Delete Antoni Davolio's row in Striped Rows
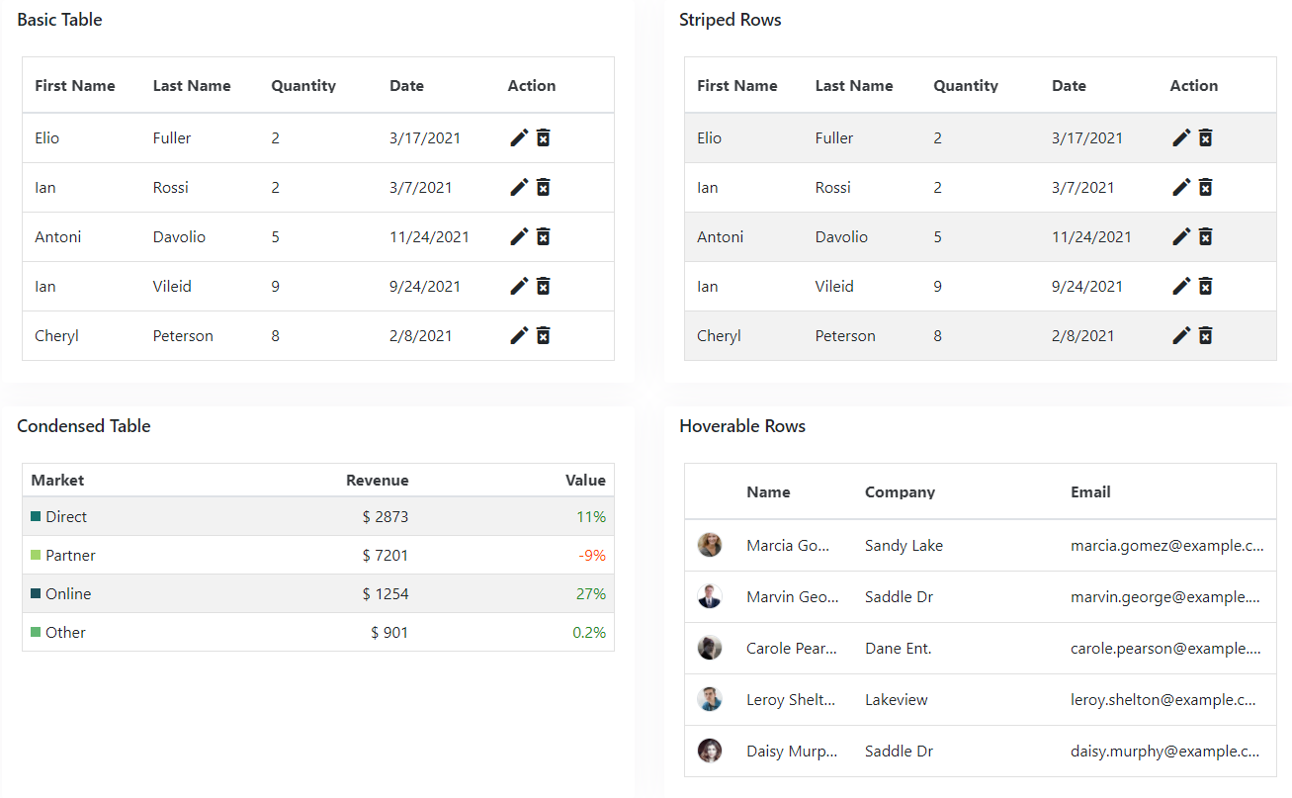1292x798 pixels. point(1206,236)
